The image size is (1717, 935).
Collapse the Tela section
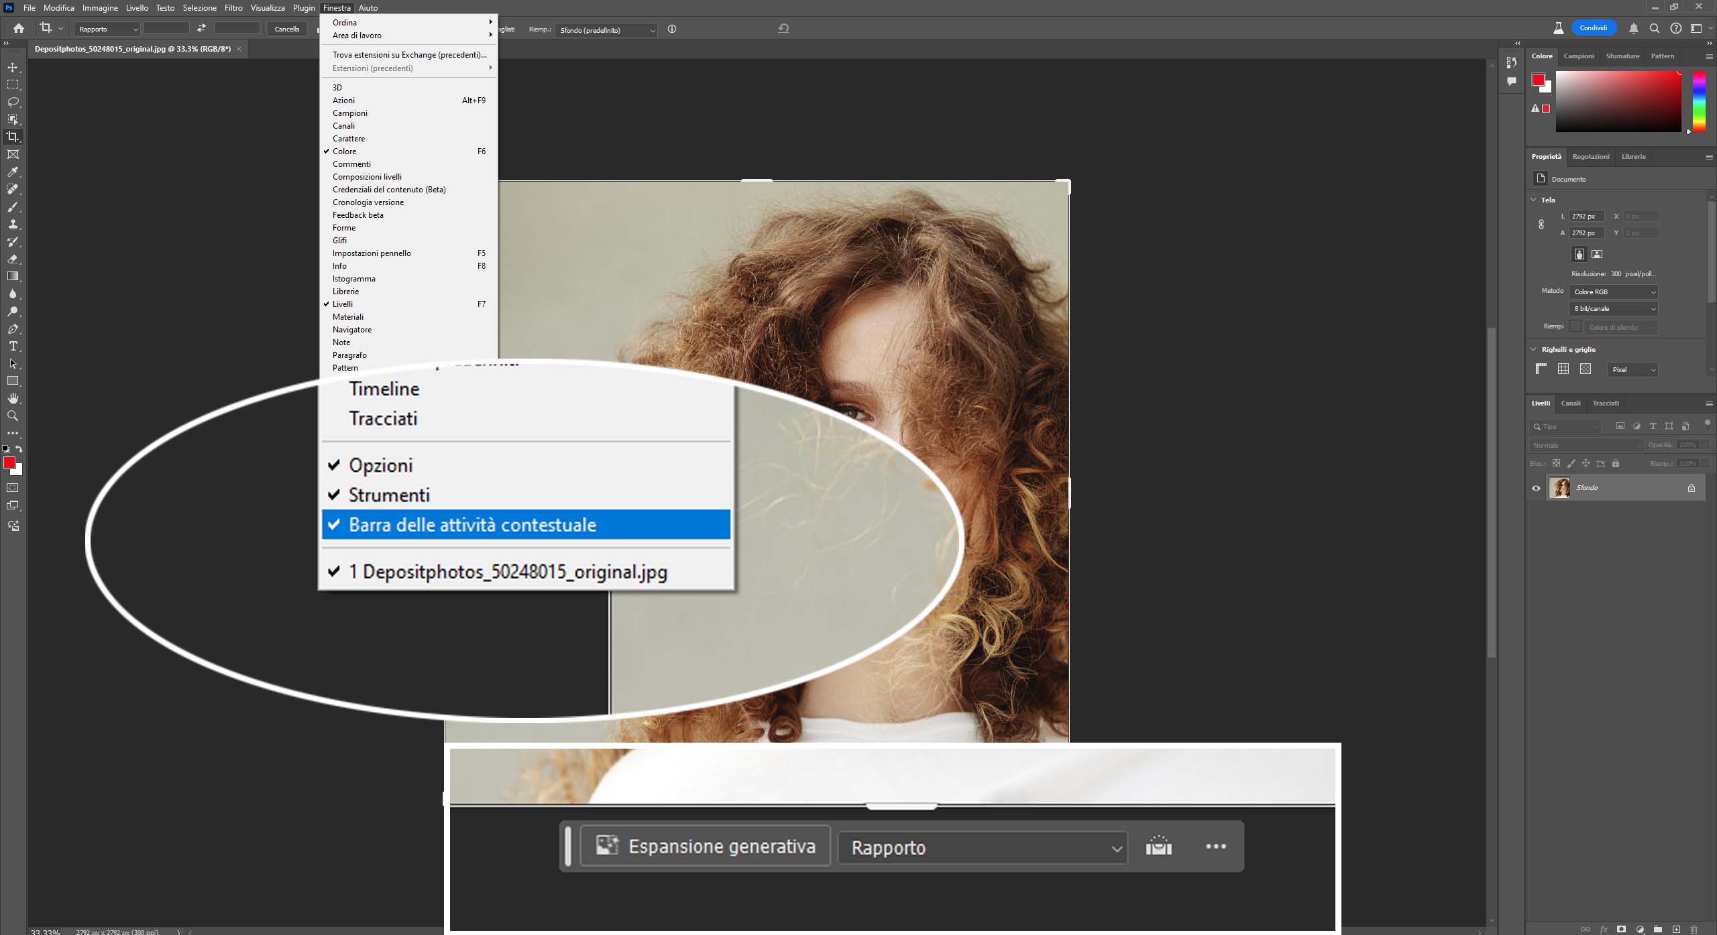click(1533, 200)
